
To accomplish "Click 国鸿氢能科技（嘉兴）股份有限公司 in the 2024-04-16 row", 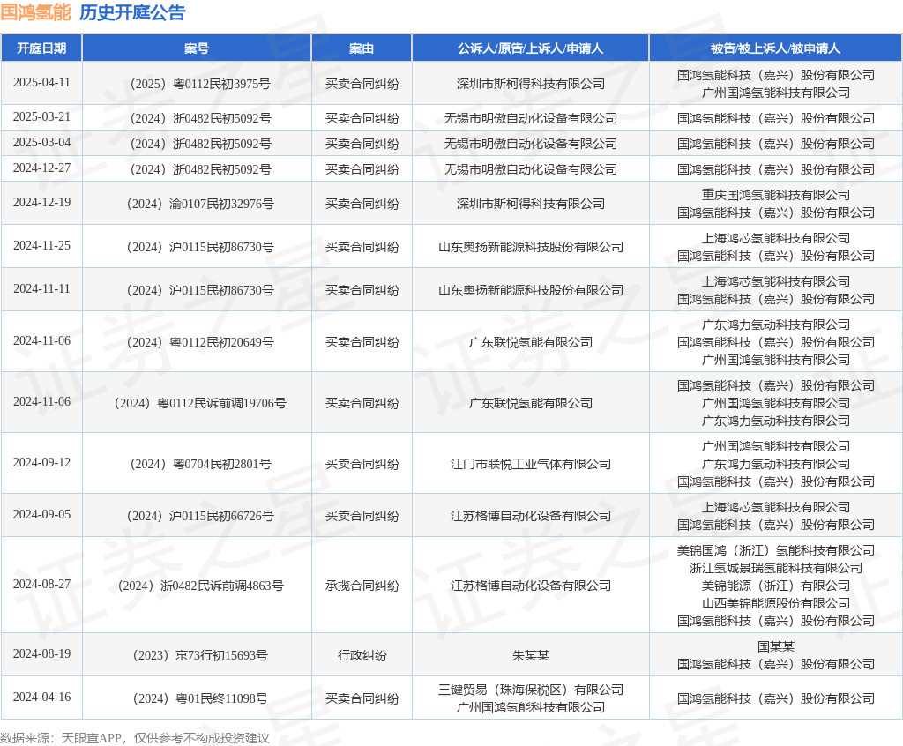I will [x=776, y=698].
